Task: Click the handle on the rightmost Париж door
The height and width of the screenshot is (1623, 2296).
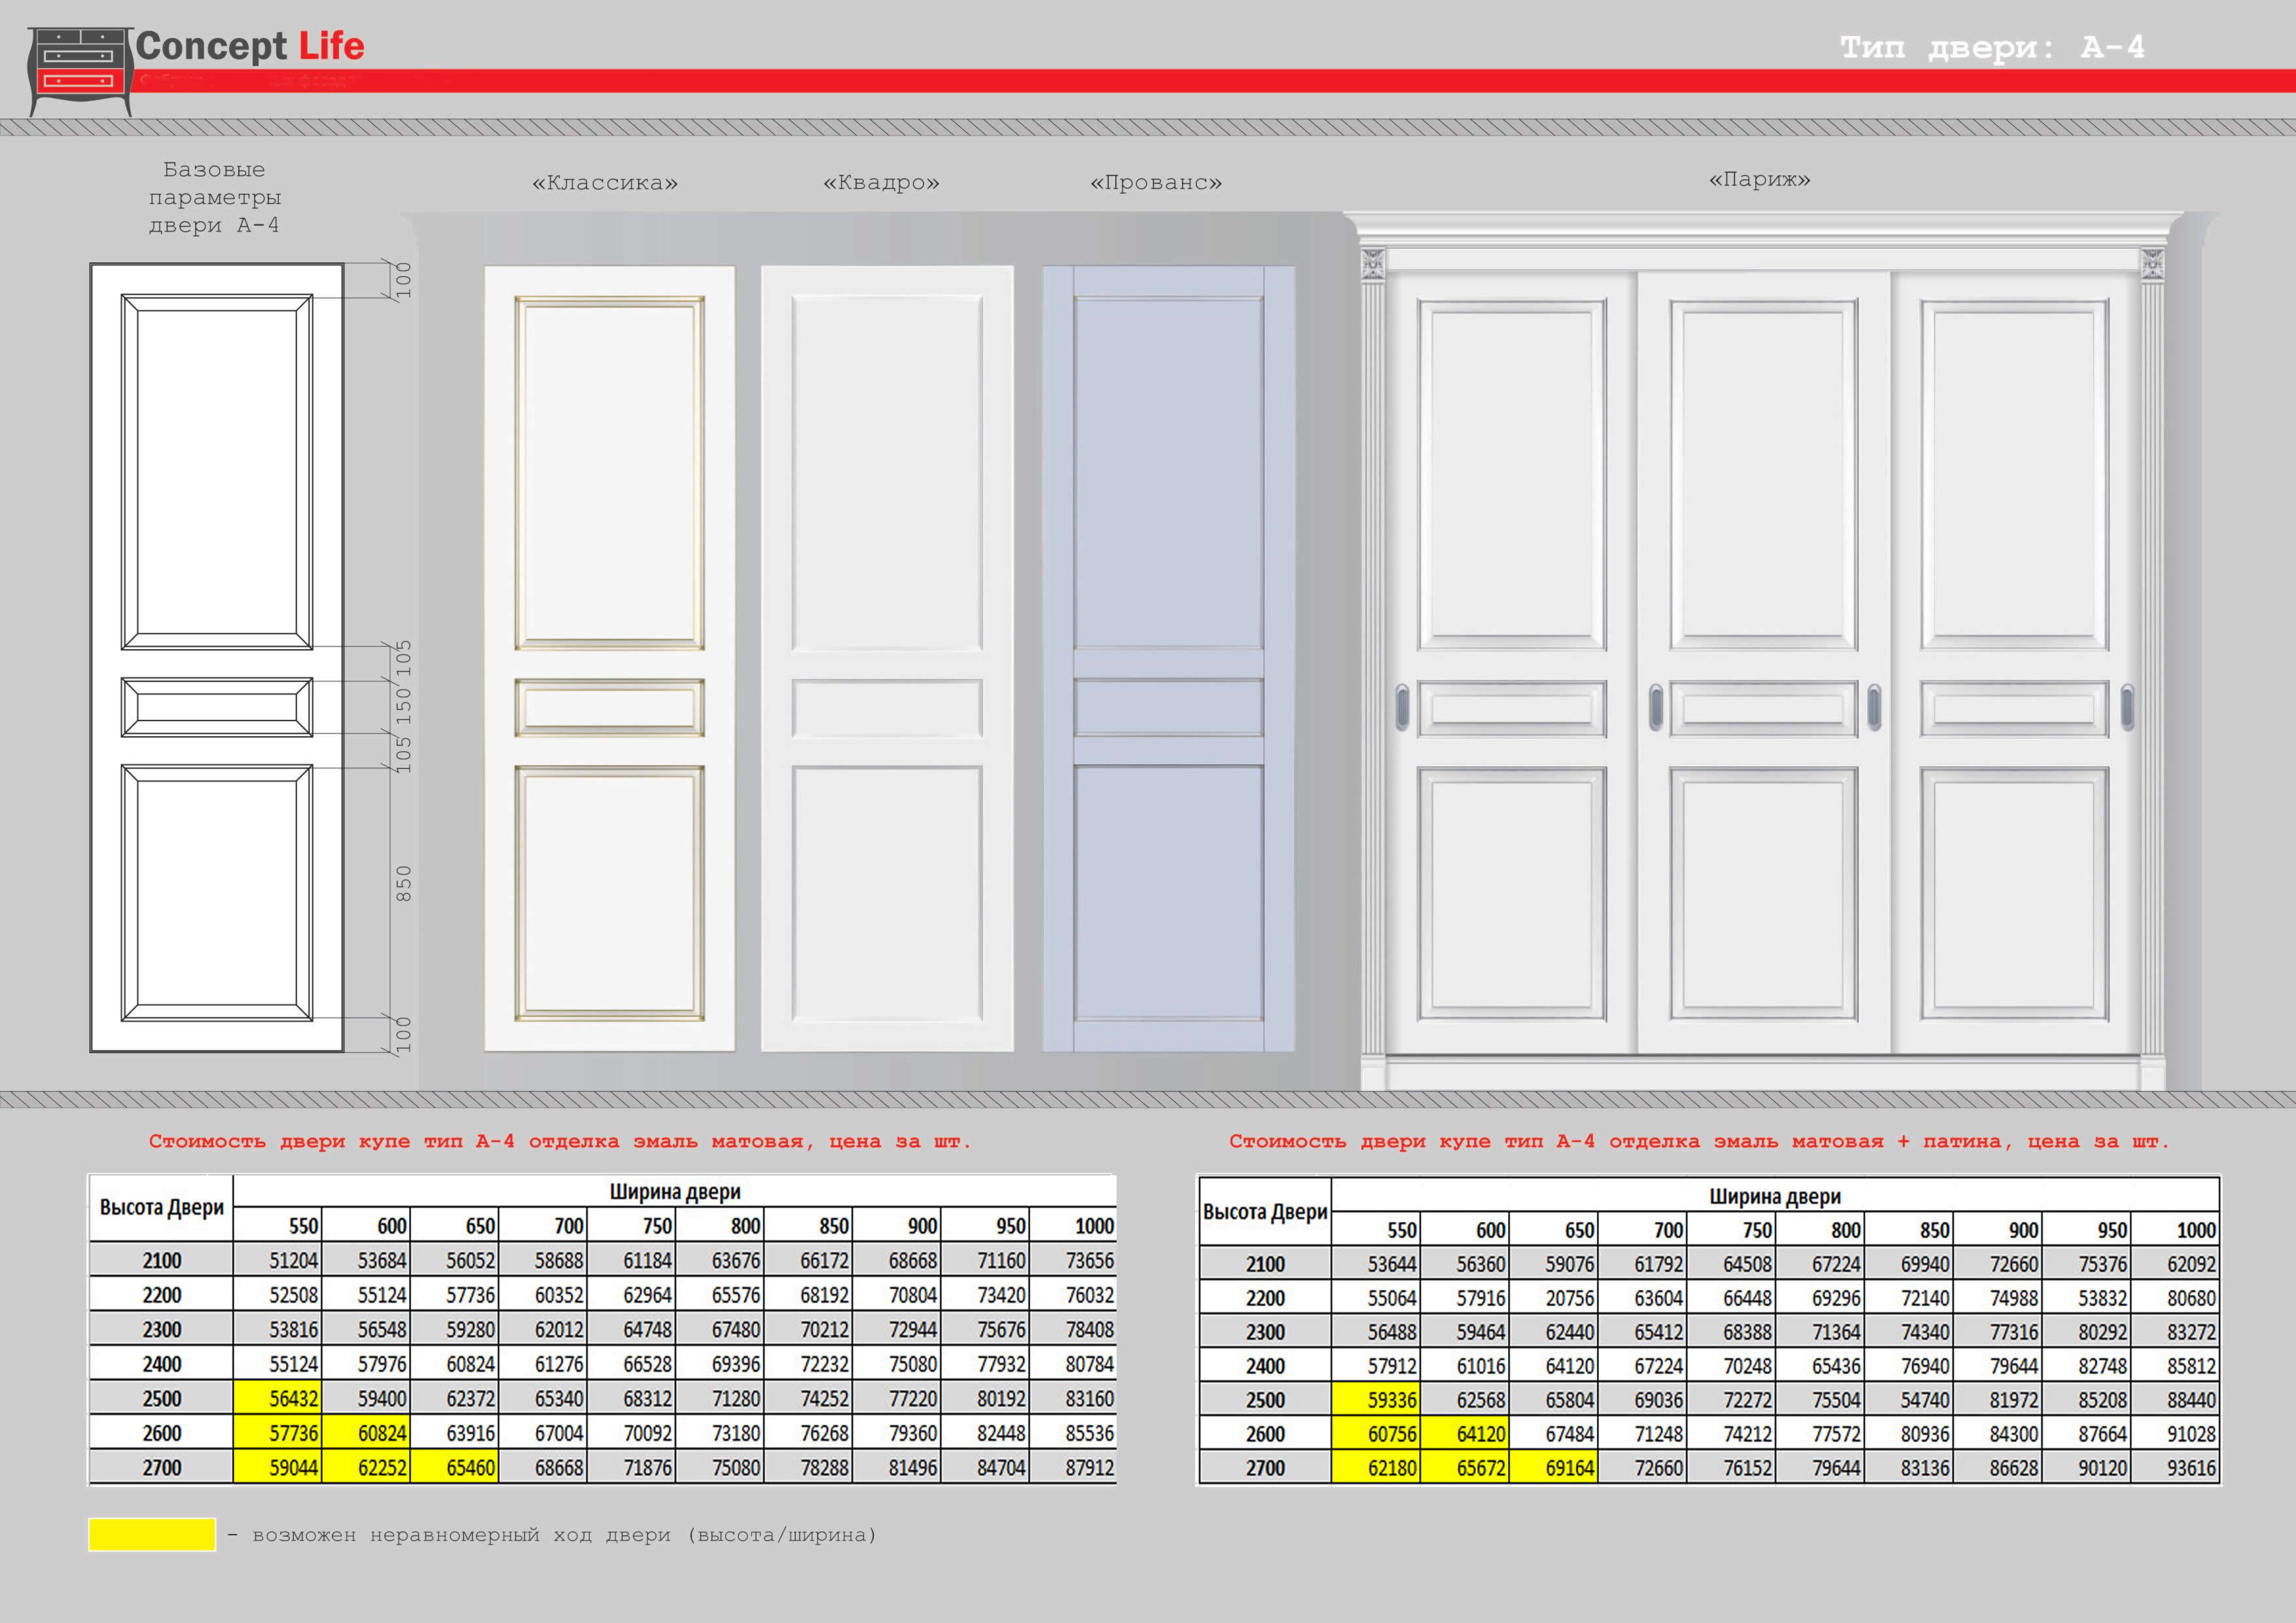Action: pos(2127,707)
